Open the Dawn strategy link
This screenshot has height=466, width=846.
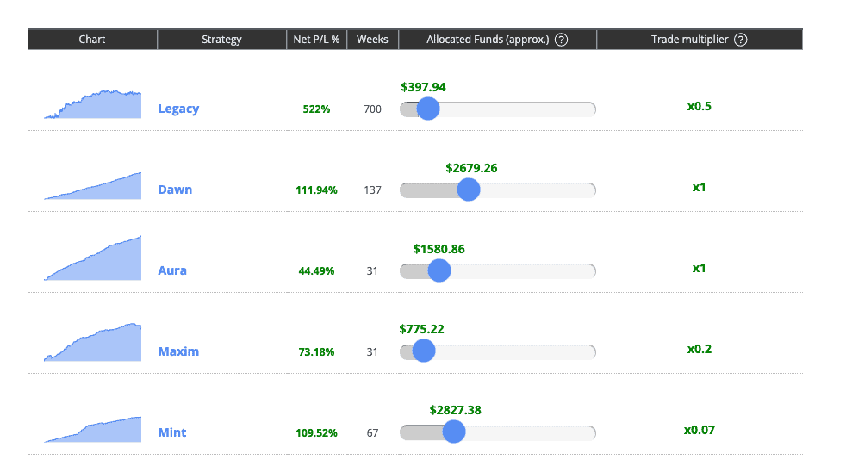(175, 190)
